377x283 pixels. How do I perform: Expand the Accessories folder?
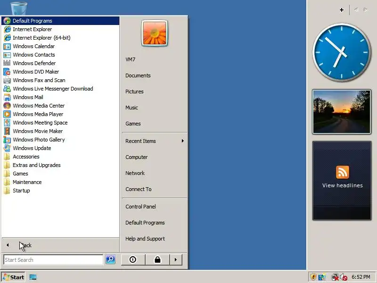coord(60,157)
